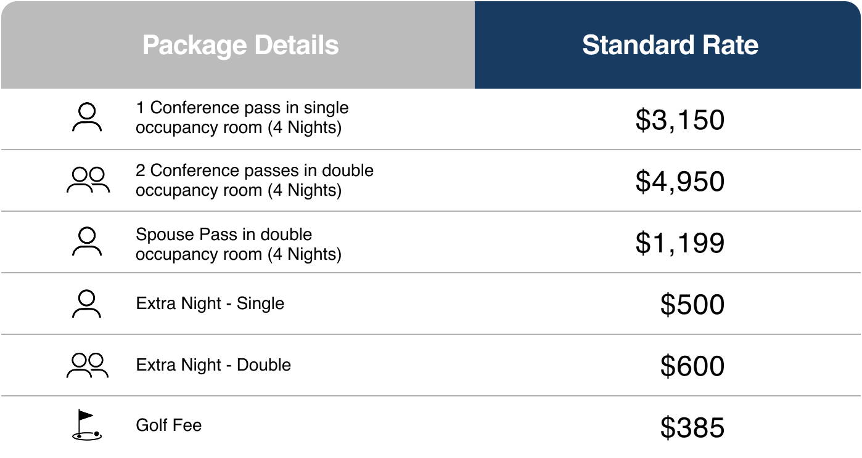Viewport: 862px width, 458px height.
Task: Select the Standard Rate column header
Action: point(670,46)
